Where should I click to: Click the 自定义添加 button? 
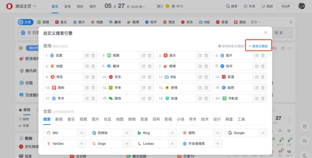pyautogui.click(x=258, y=46)
